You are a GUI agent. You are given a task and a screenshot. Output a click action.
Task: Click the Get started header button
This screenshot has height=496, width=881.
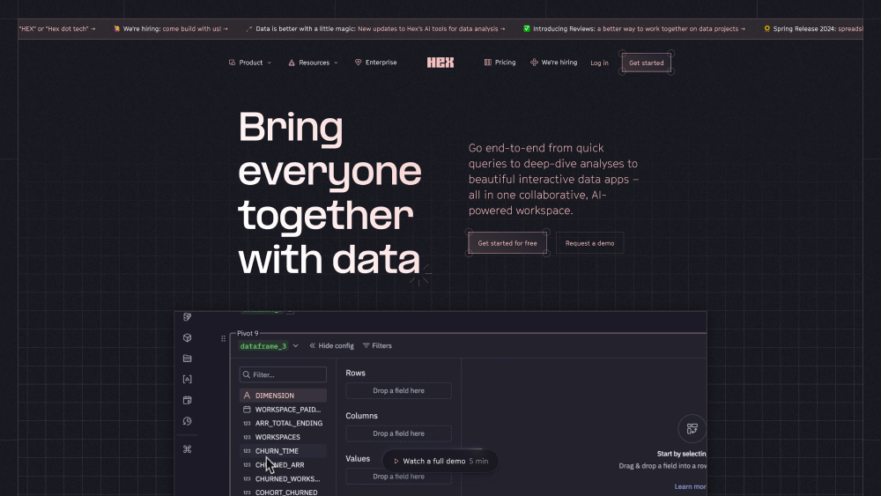(646, 63)
